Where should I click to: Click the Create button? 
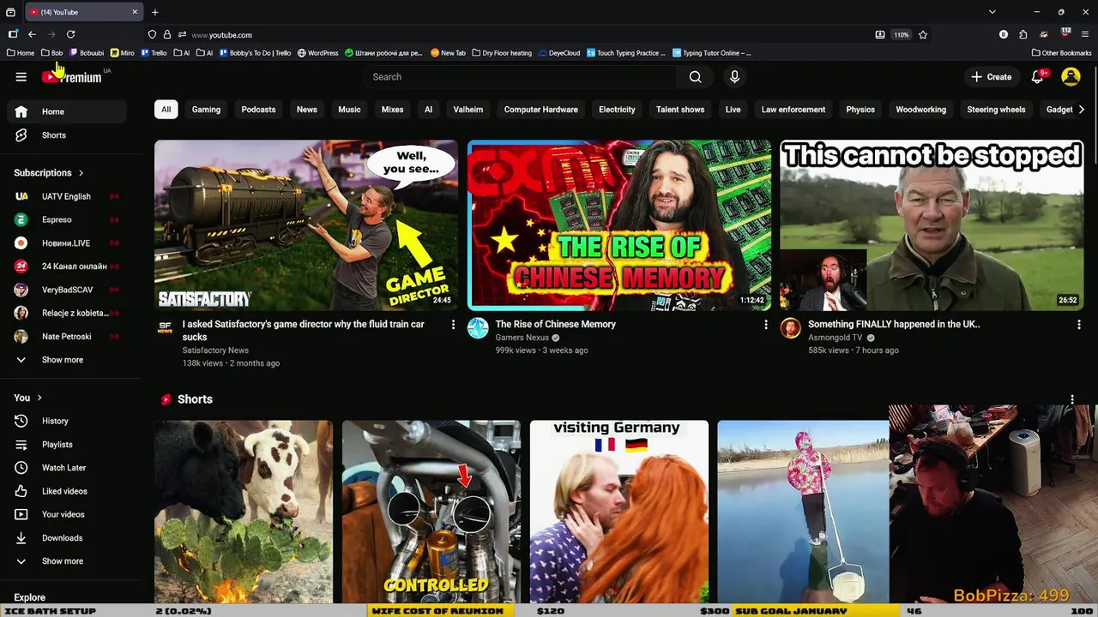[991, 77]
